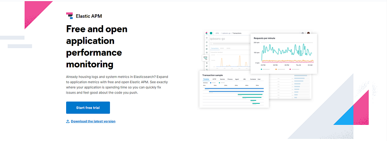Click the Transactions breadcrumb in the mockup
Screen dimensions: 387x141
(x=237, y=33)
